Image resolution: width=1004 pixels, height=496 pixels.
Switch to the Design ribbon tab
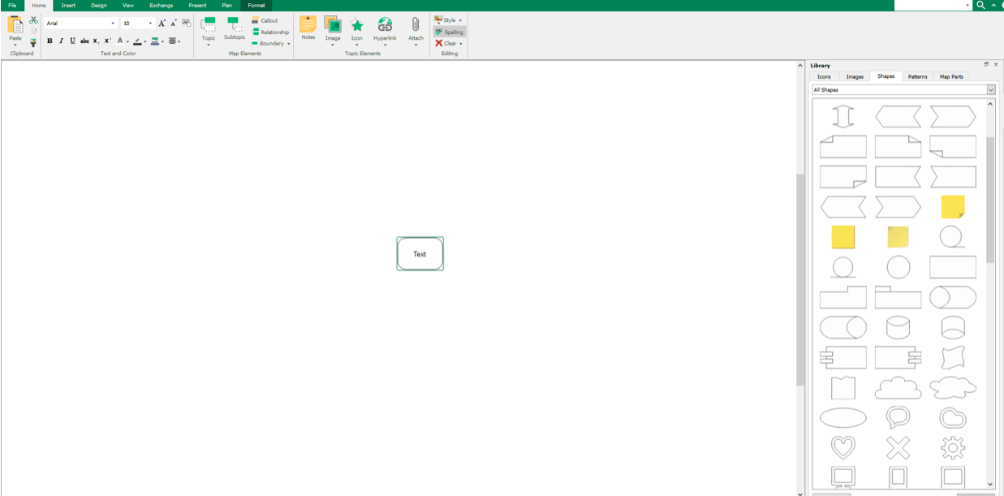[x=99, y=5]
